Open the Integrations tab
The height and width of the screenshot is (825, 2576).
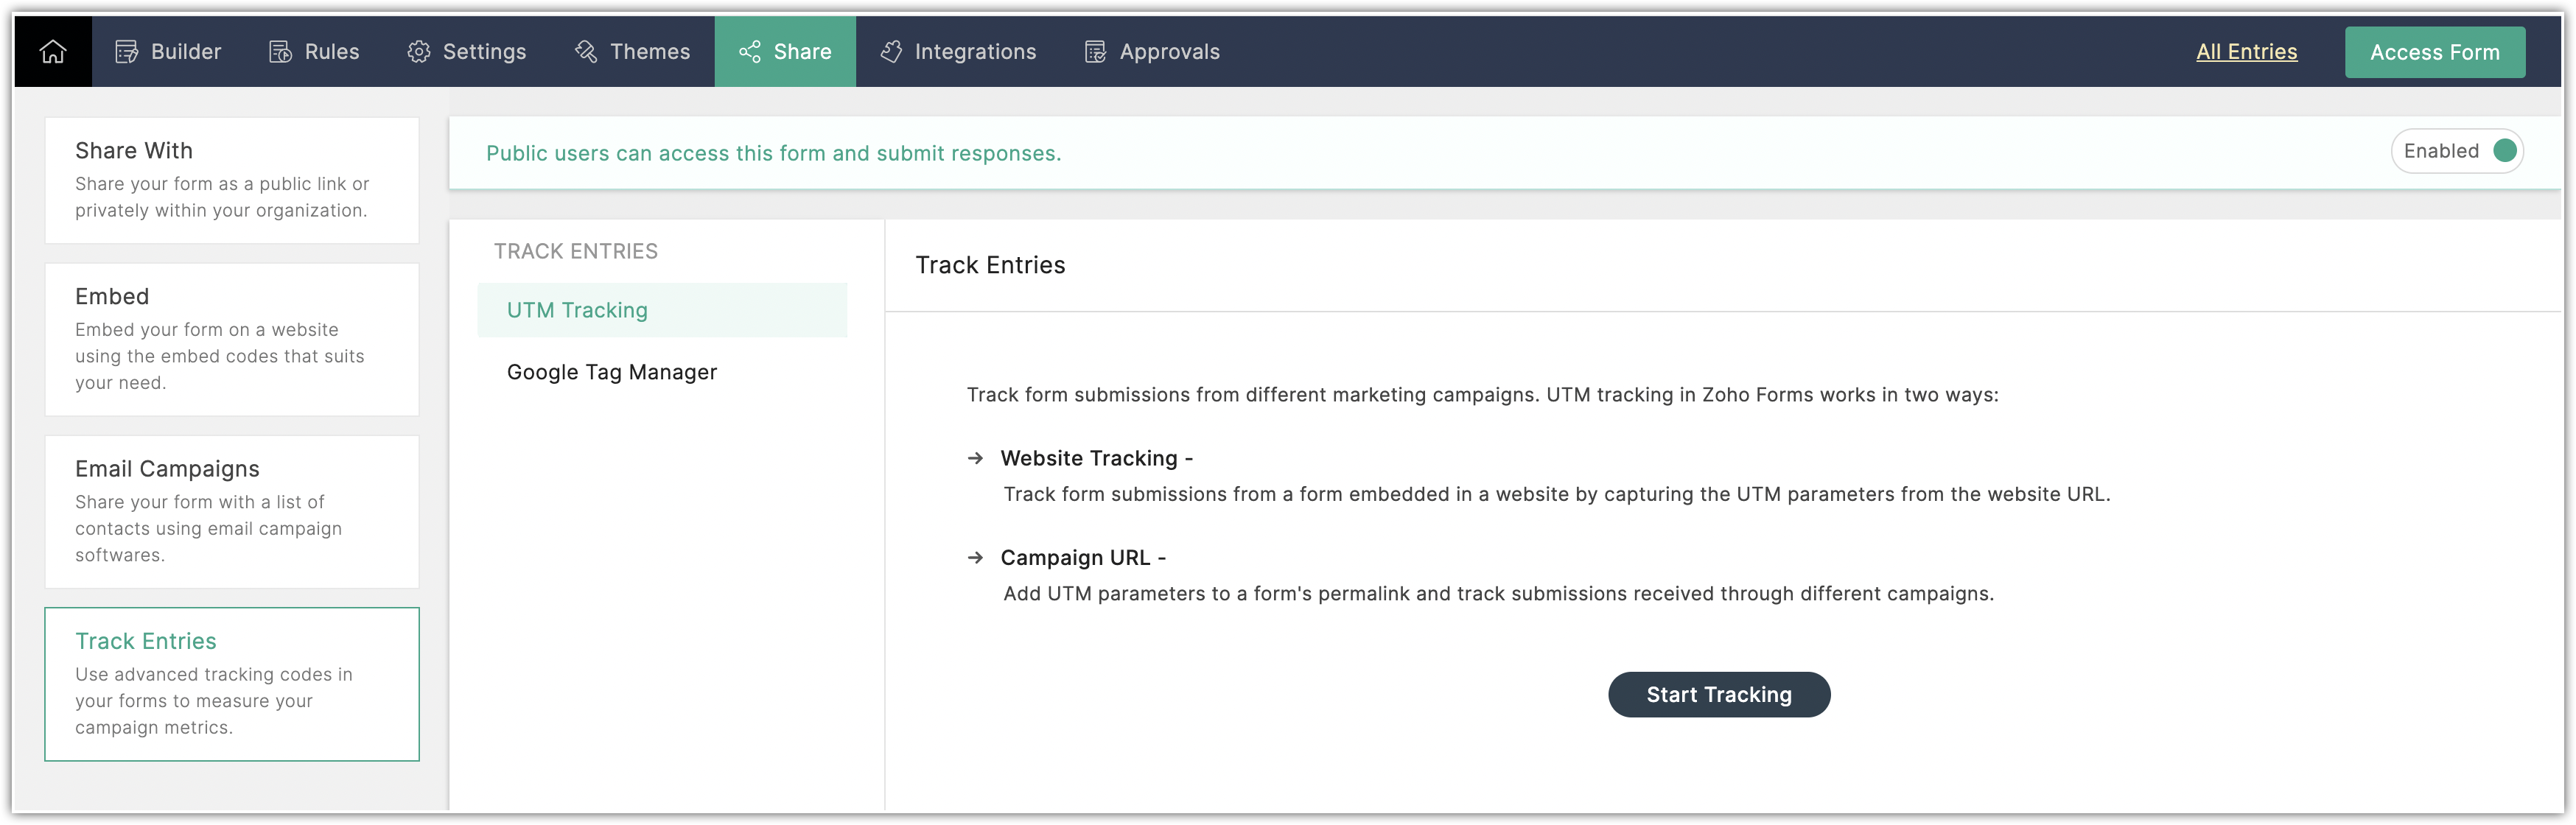click(975, 52)
